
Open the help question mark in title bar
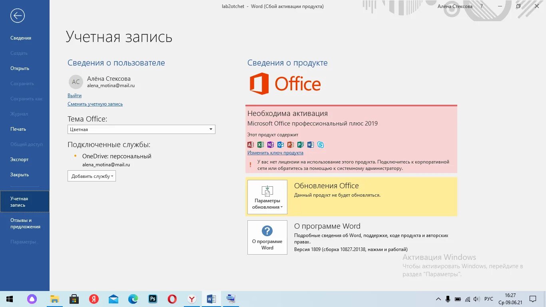tap(481, 6)
